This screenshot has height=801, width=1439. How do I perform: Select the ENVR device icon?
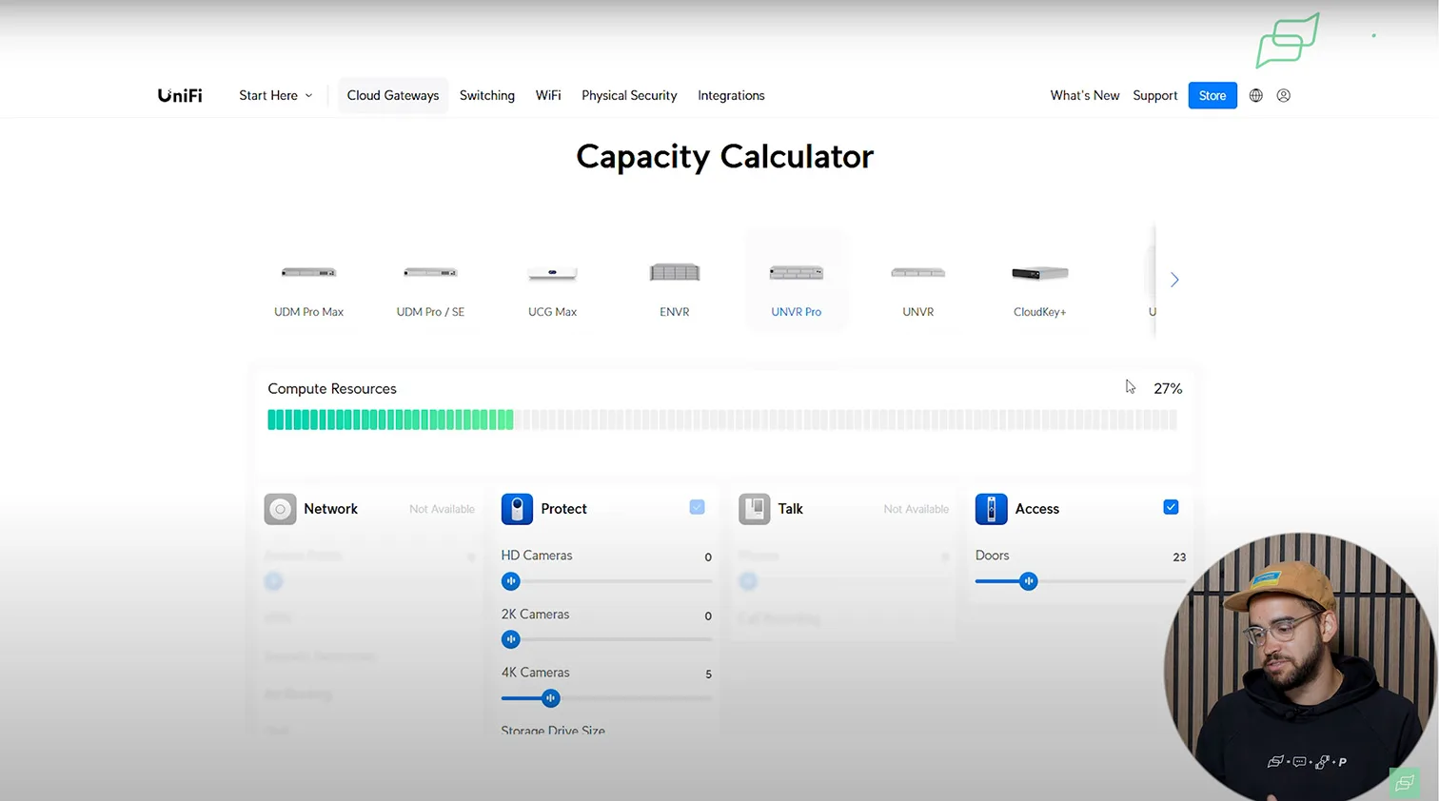click(674, 273)
